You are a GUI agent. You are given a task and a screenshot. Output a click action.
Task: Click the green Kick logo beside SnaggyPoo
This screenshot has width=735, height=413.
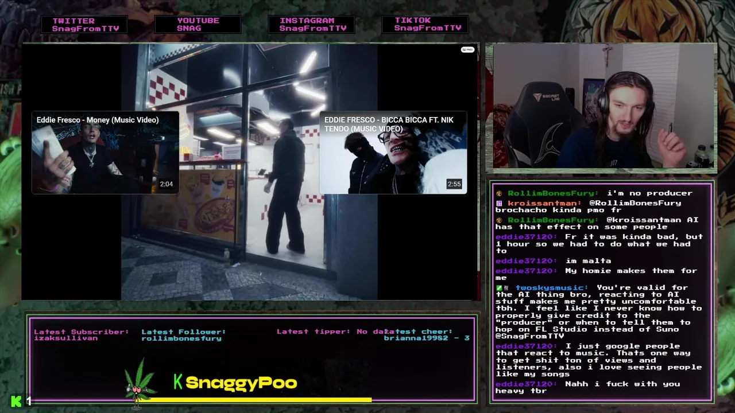178,382
